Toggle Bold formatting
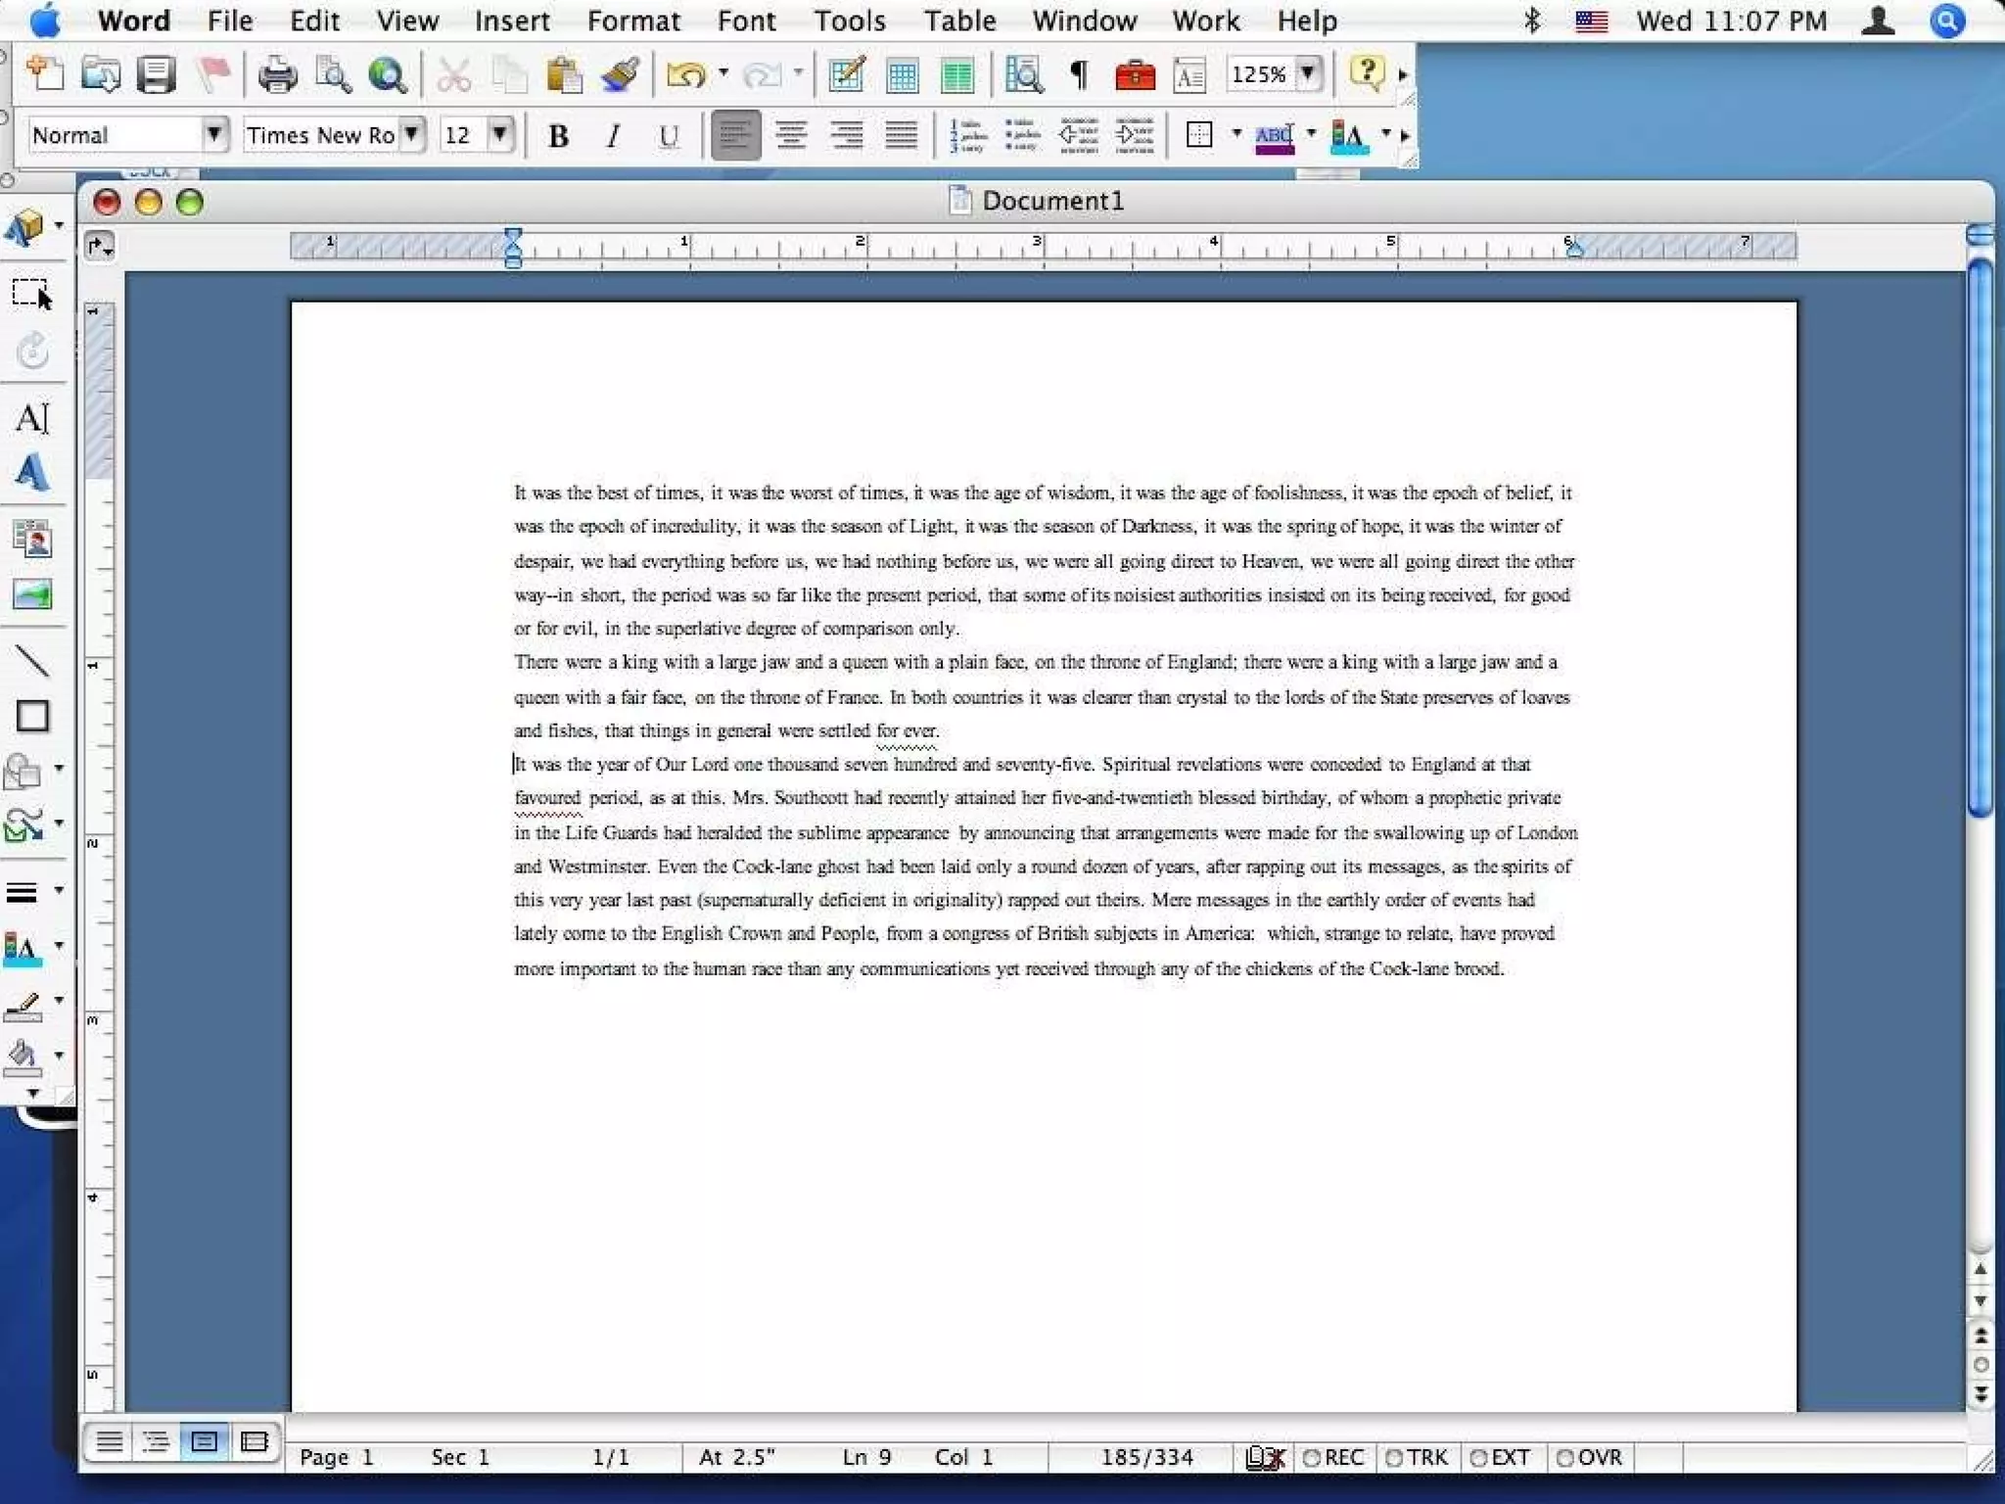 pos(558,136)
